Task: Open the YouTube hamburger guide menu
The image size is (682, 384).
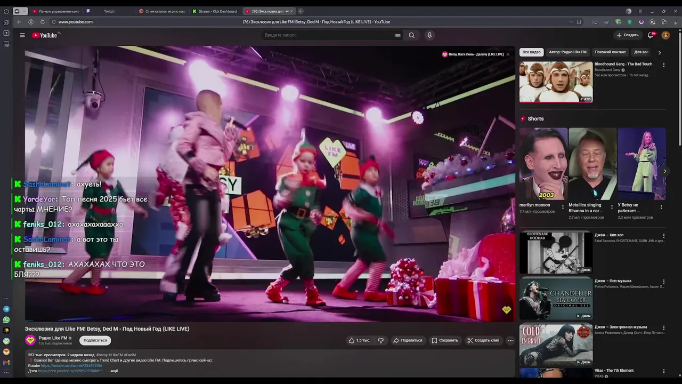Action: 22,35
